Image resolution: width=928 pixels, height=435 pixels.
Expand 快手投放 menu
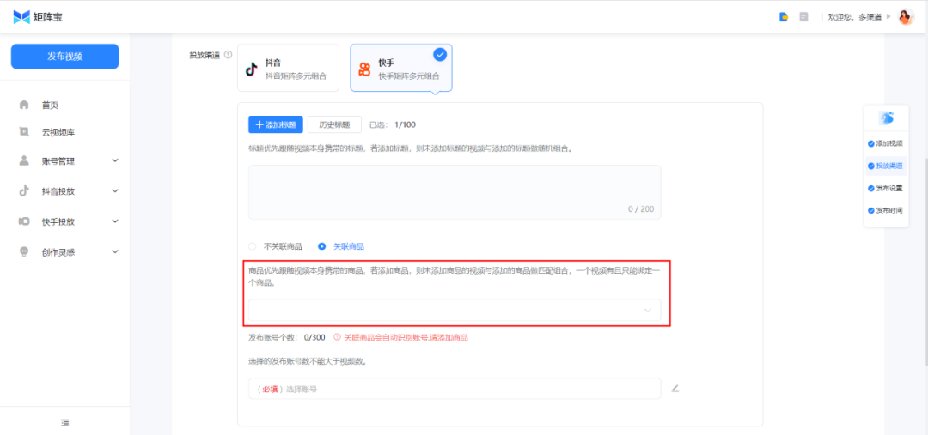point(65,221)
